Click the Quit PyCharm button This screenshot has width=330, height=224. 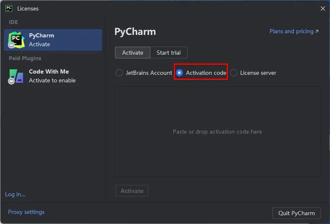(x=296, y=213)
